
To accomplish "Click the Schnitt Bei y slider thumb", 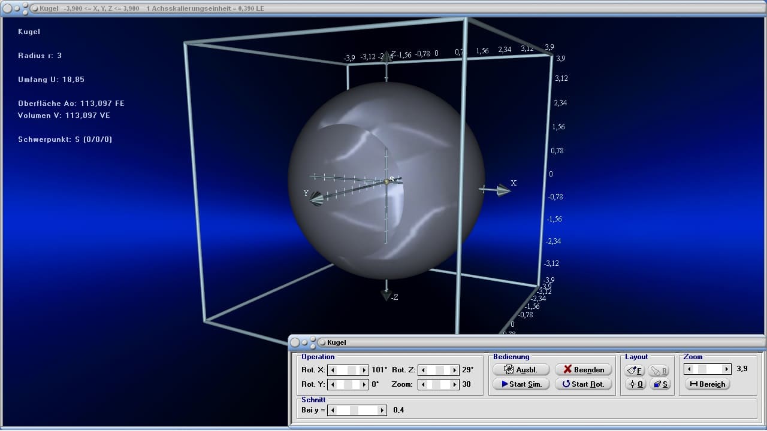I will tap(354, 410).
